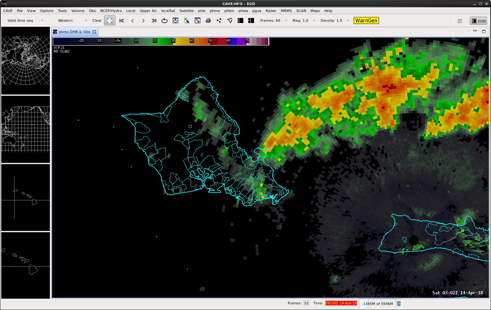Print the current display
Viewport: 491px width, 310px height.
click(208, 20)
